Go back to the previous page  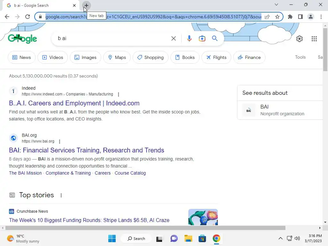[7, 17]
